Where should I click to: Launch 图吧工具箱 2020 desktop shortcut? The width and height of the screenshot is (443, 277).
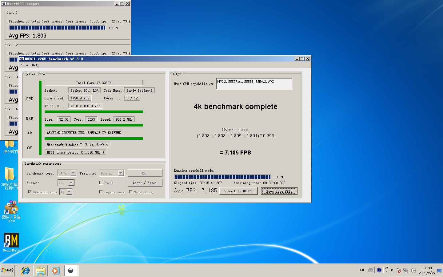click(11, 211)
